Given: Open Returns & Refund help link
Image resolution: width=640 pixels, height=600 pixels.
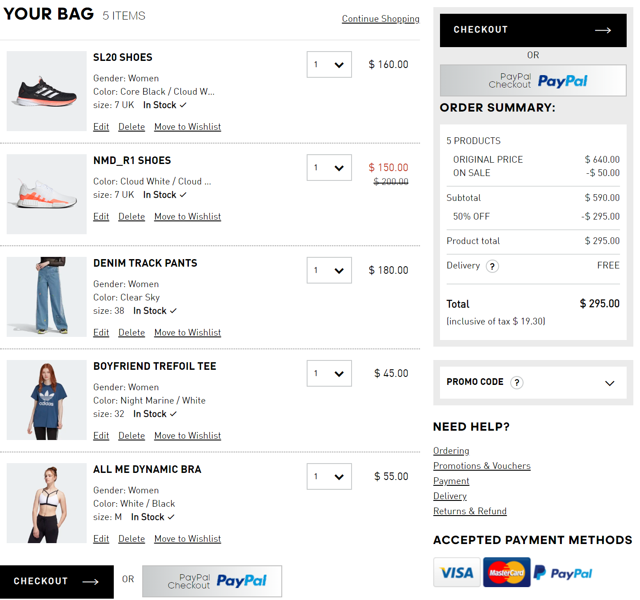Looking at the screenshot, I should (x=470, y=511).
